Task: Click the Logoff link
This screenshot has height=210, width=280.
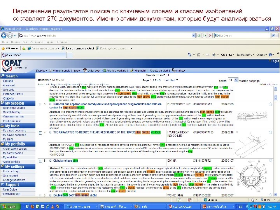Action: pyautogui.click(x=274, y=61)
